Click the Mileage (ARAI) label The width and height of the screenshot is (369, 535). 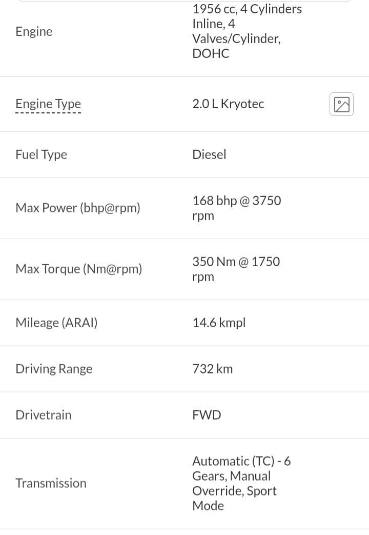tap(56, 323)
